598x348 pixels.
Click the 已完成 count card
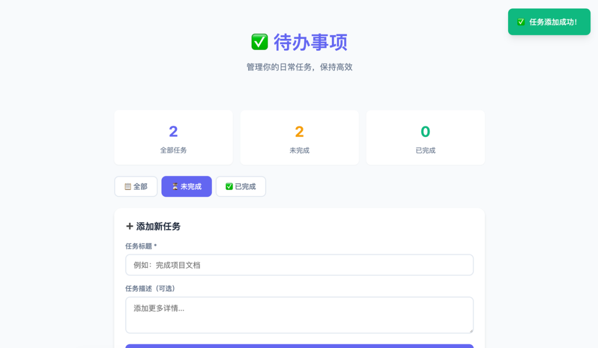coord(426,138)
